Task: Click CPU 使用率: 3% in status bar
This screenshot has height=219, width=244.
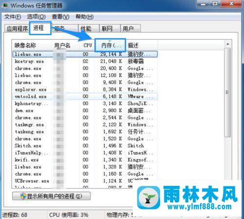Action: click(x=69, y=215)
